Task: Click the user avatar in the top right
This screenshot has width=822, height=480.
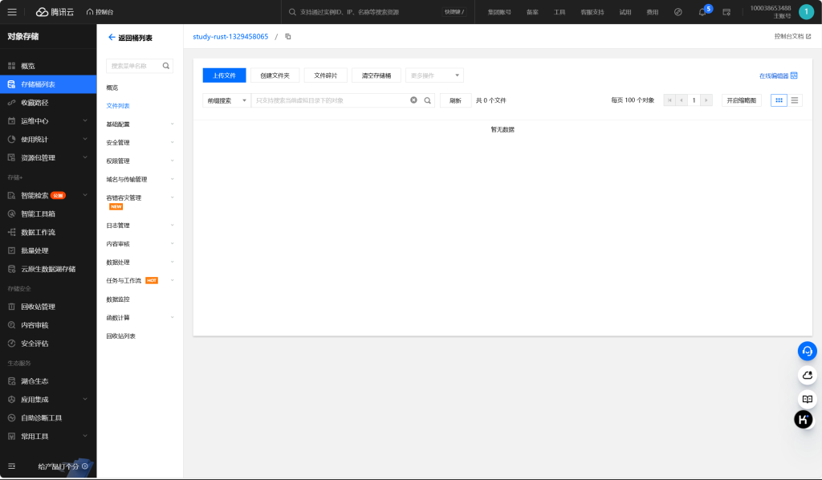Action: pos(806,12)
